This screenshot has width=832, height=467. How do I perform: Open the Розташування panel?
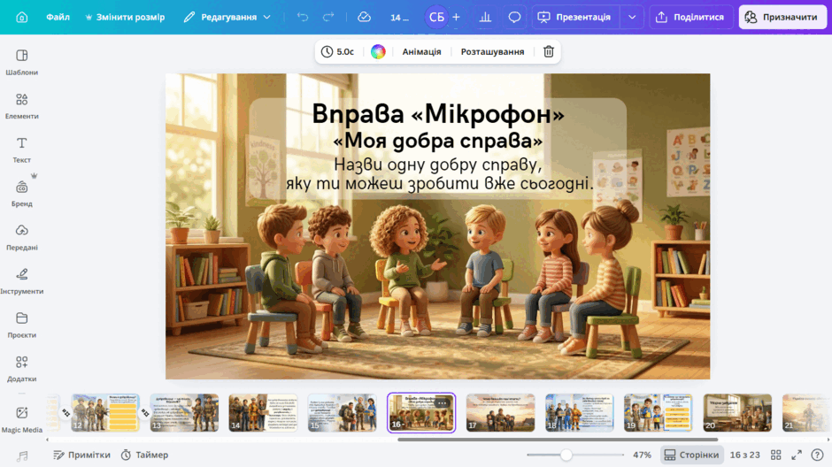(492, 51)
